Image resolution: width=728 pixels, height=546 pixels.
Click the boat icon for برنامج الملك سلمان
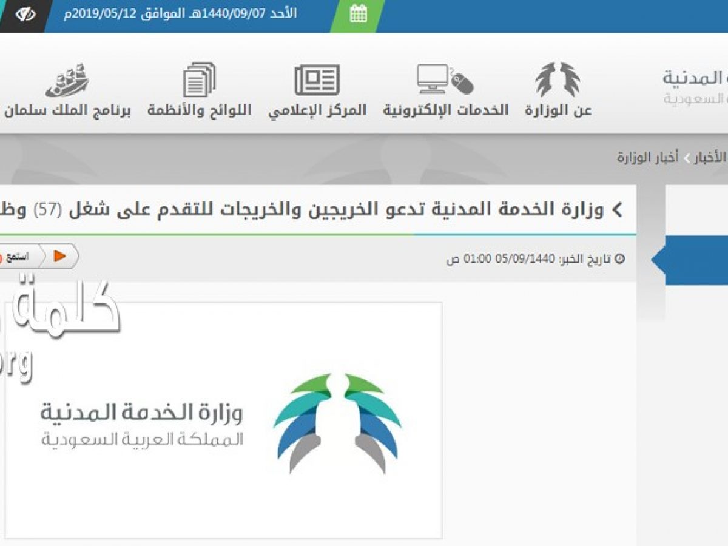[67, 79]
